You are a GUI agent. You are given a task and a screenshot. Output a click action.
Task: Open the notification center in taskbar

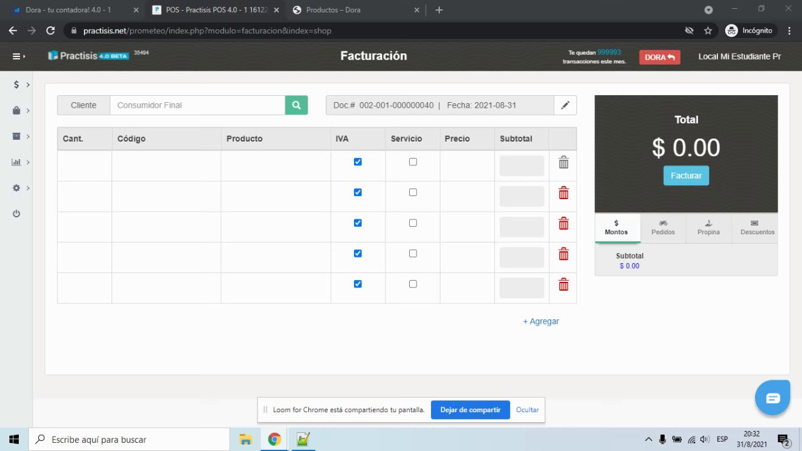point(783,439)
